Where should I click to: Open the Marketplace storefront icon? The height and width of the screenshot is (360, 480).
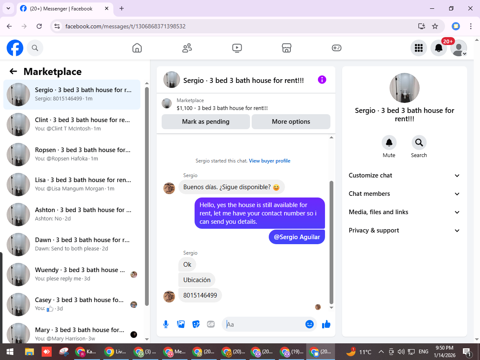[x=287, y=48]
